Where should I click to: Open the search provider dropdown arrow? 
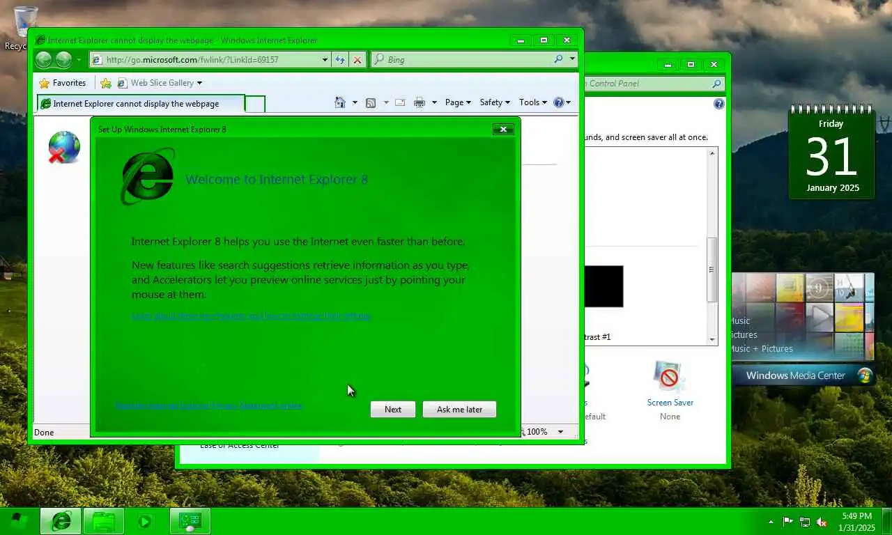pyautogui.click(x=572, y=59)
